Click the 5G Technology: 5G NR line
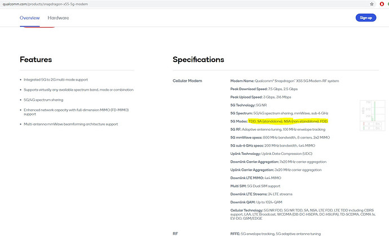Viewport: 389px width, 236px height. 249,105
